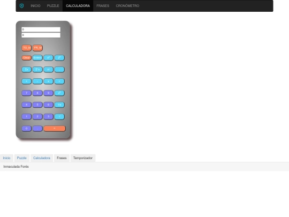Viewport: 289px width, 217px height.
Task: Hit the orange Clear key
Action: (26, 58)
